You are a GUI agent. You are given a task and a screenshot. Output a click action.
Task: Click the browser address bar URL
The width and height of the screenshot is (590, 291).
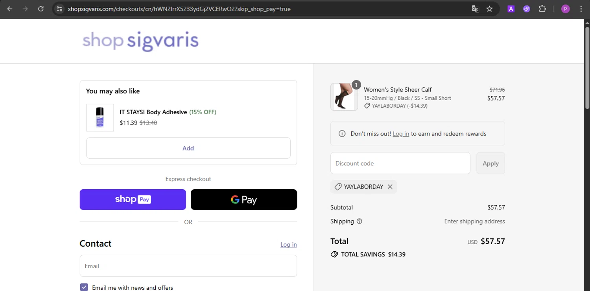pos(179,9)
